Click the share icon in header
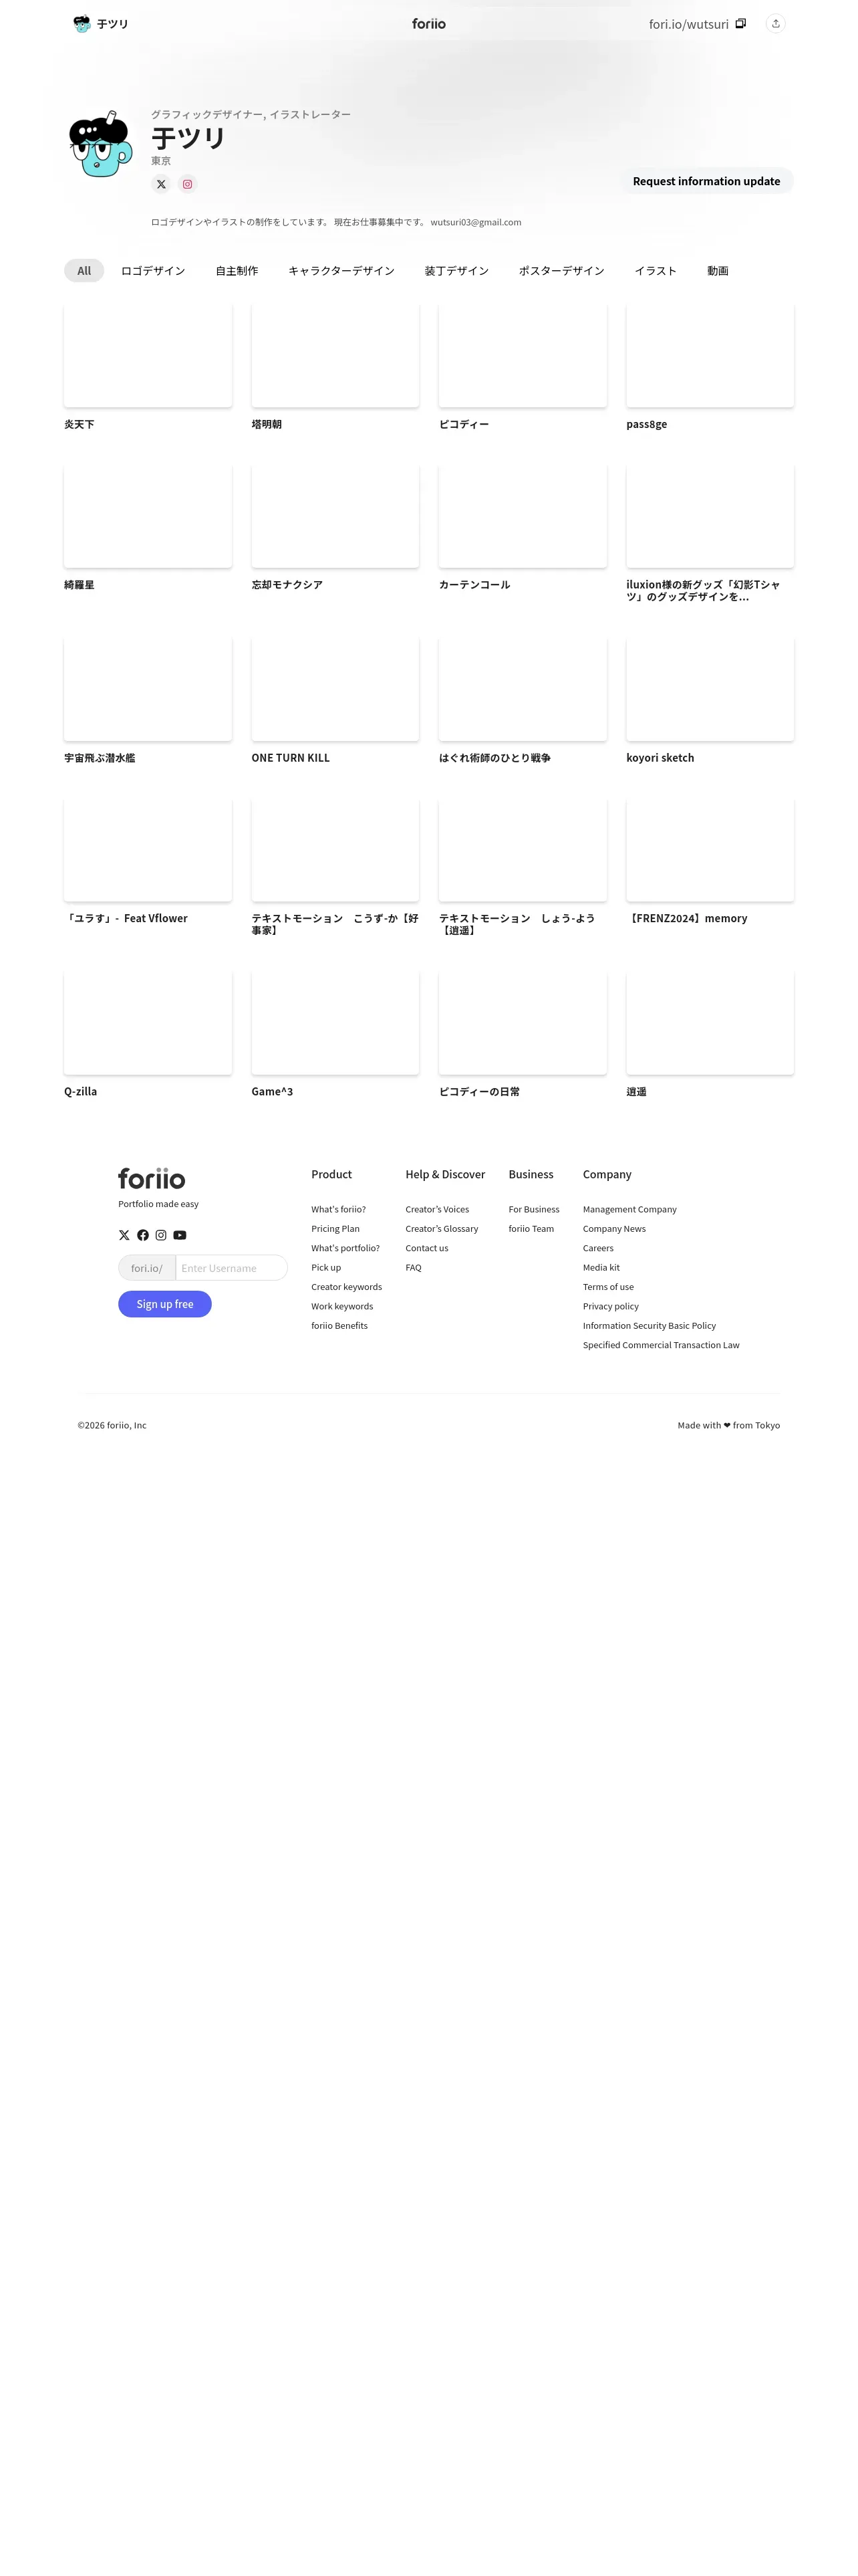Viewport: 858px width, 2576px height. point(775,24)
